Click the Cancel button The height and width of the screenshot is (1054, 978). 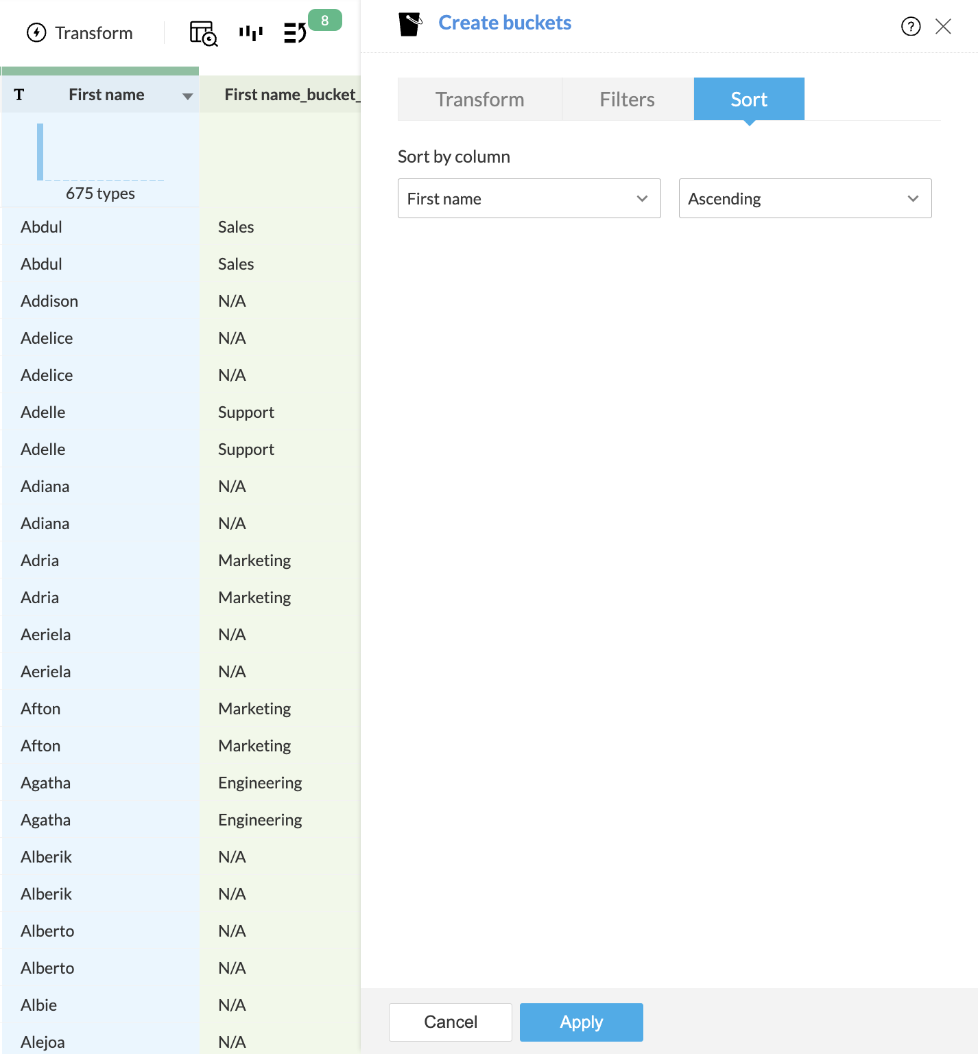(451, 1022)
